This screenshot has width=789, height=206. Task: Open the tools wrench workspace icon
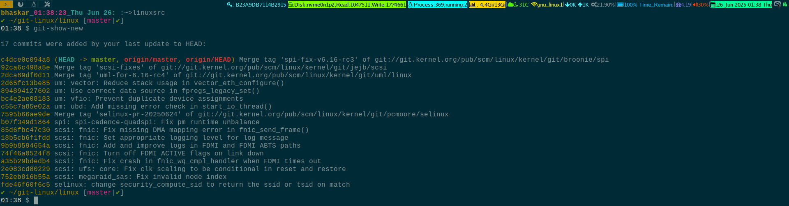47,4
